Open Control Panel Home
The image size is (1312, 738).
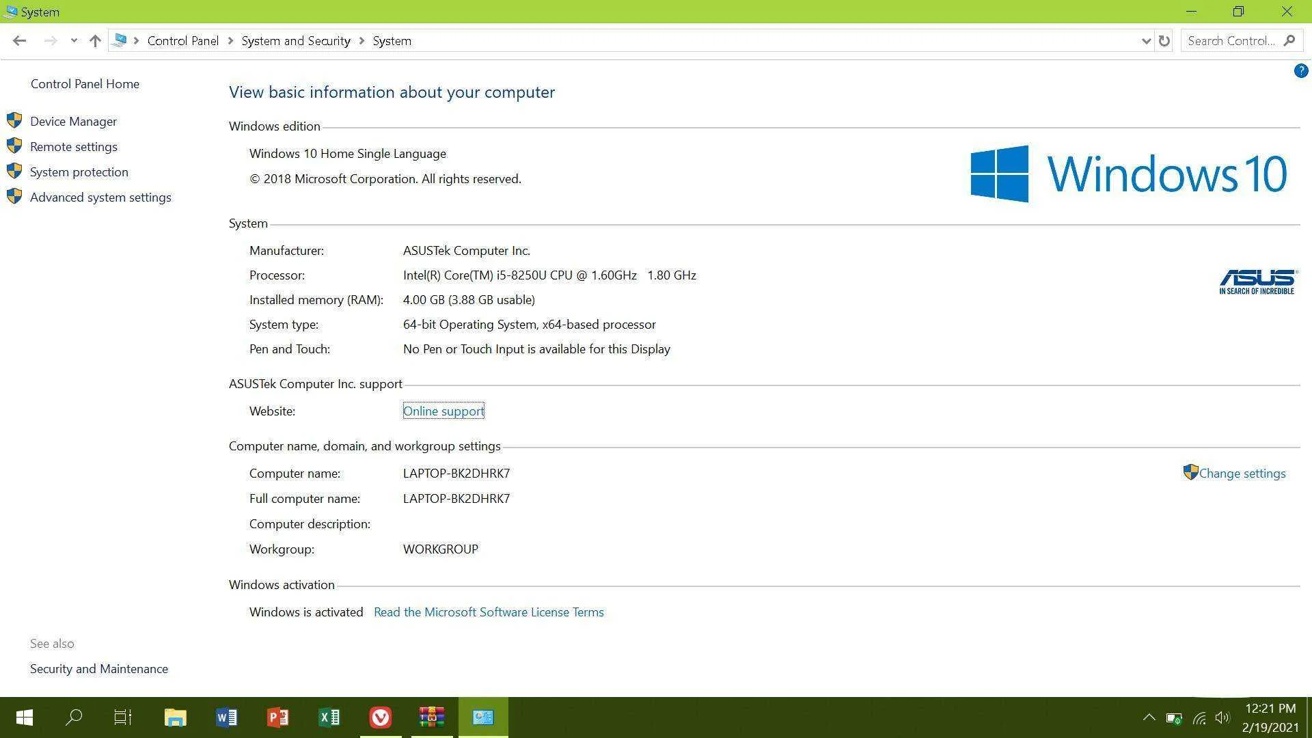85,84
